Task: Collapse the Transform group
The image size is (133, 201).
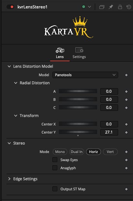Action: (x=16, y=116)
